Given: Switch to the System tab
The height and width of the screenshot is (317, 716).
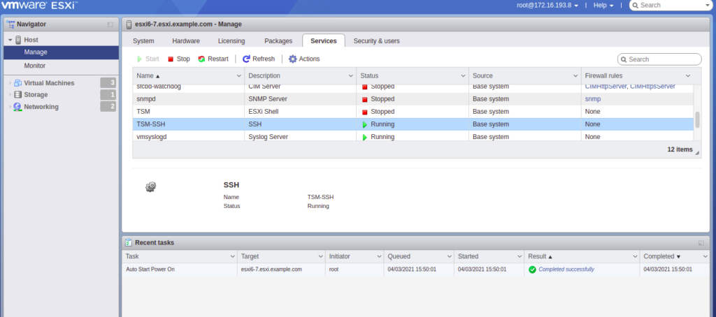Looking at the screenshot, I should (x=143, y=40).
